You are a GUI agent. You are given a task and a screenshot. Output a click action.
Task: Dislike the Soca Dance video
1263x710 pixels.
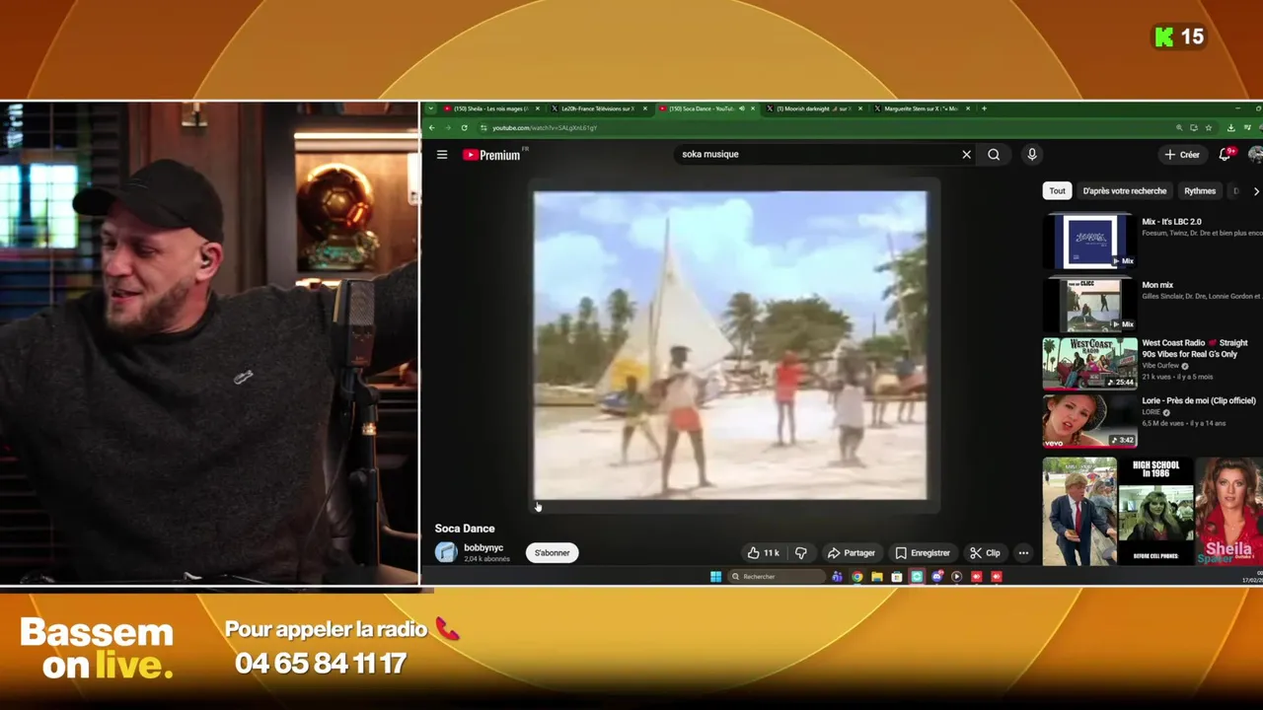coord(801,553)
